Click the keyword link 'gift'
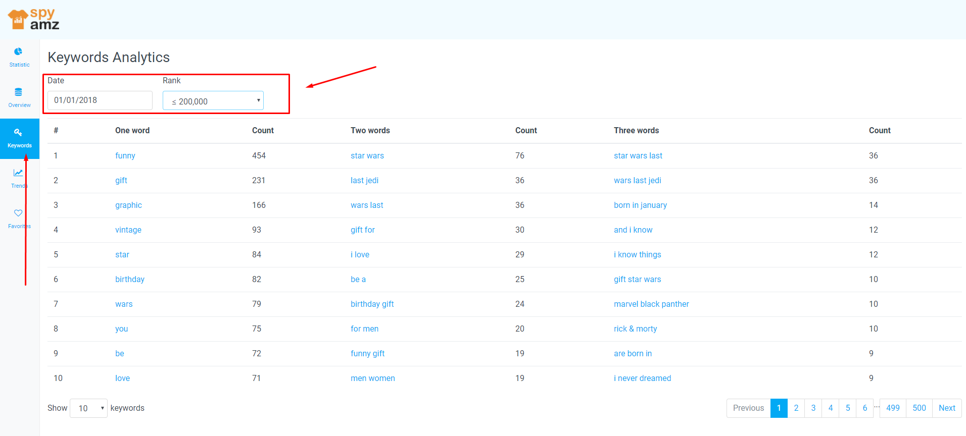Screen dimensions: 966x436 (x=121, y=180)
